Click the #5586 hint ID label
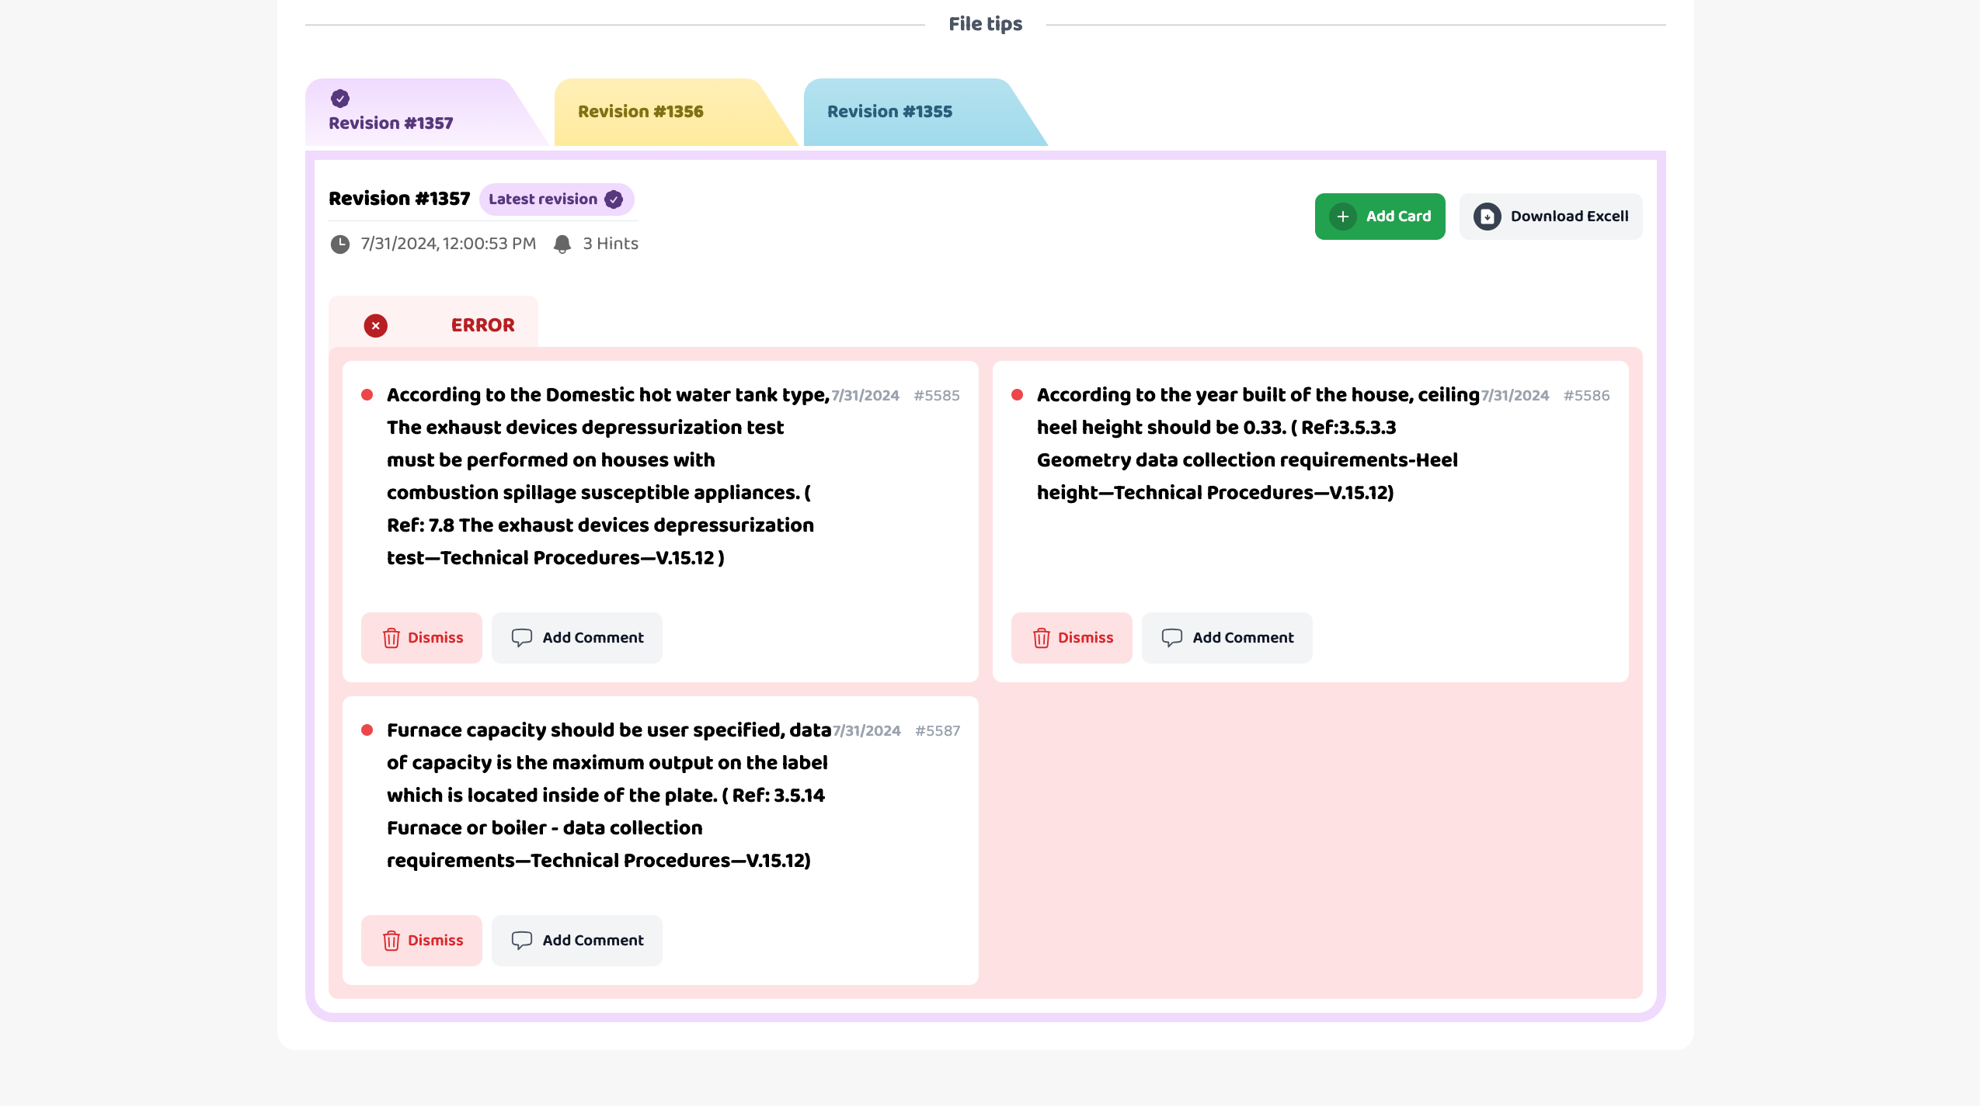Image resolution: width=1980 pixels, height=1106 pixels. [x=1586, y=396]
